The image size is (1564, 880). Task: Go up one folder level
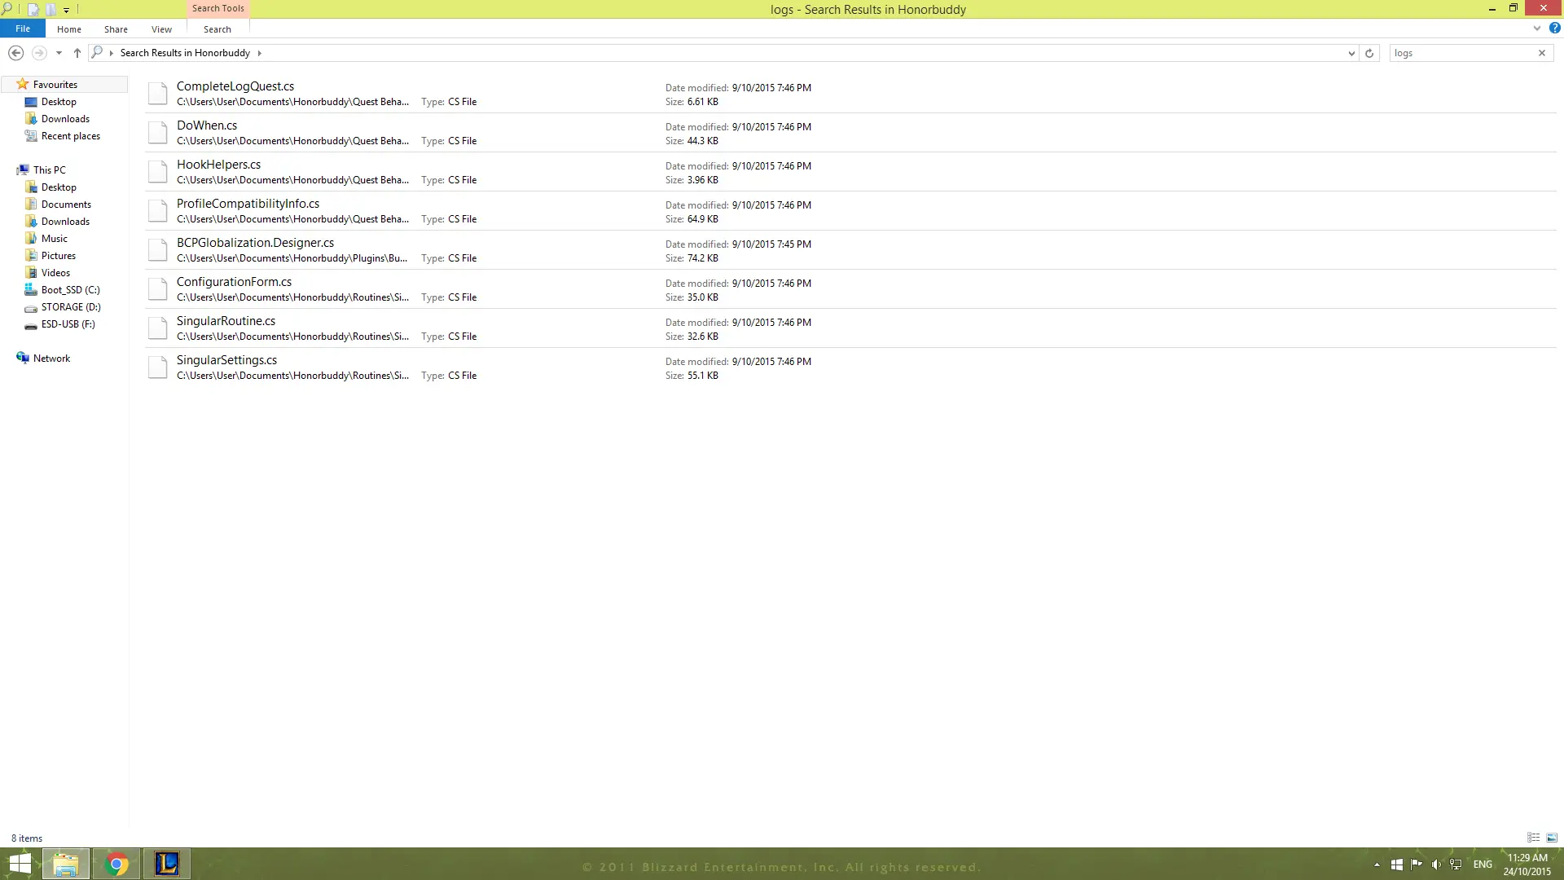[x=77, y=53]
